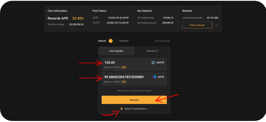Open the Deposit LP tab

coord(152,51)
